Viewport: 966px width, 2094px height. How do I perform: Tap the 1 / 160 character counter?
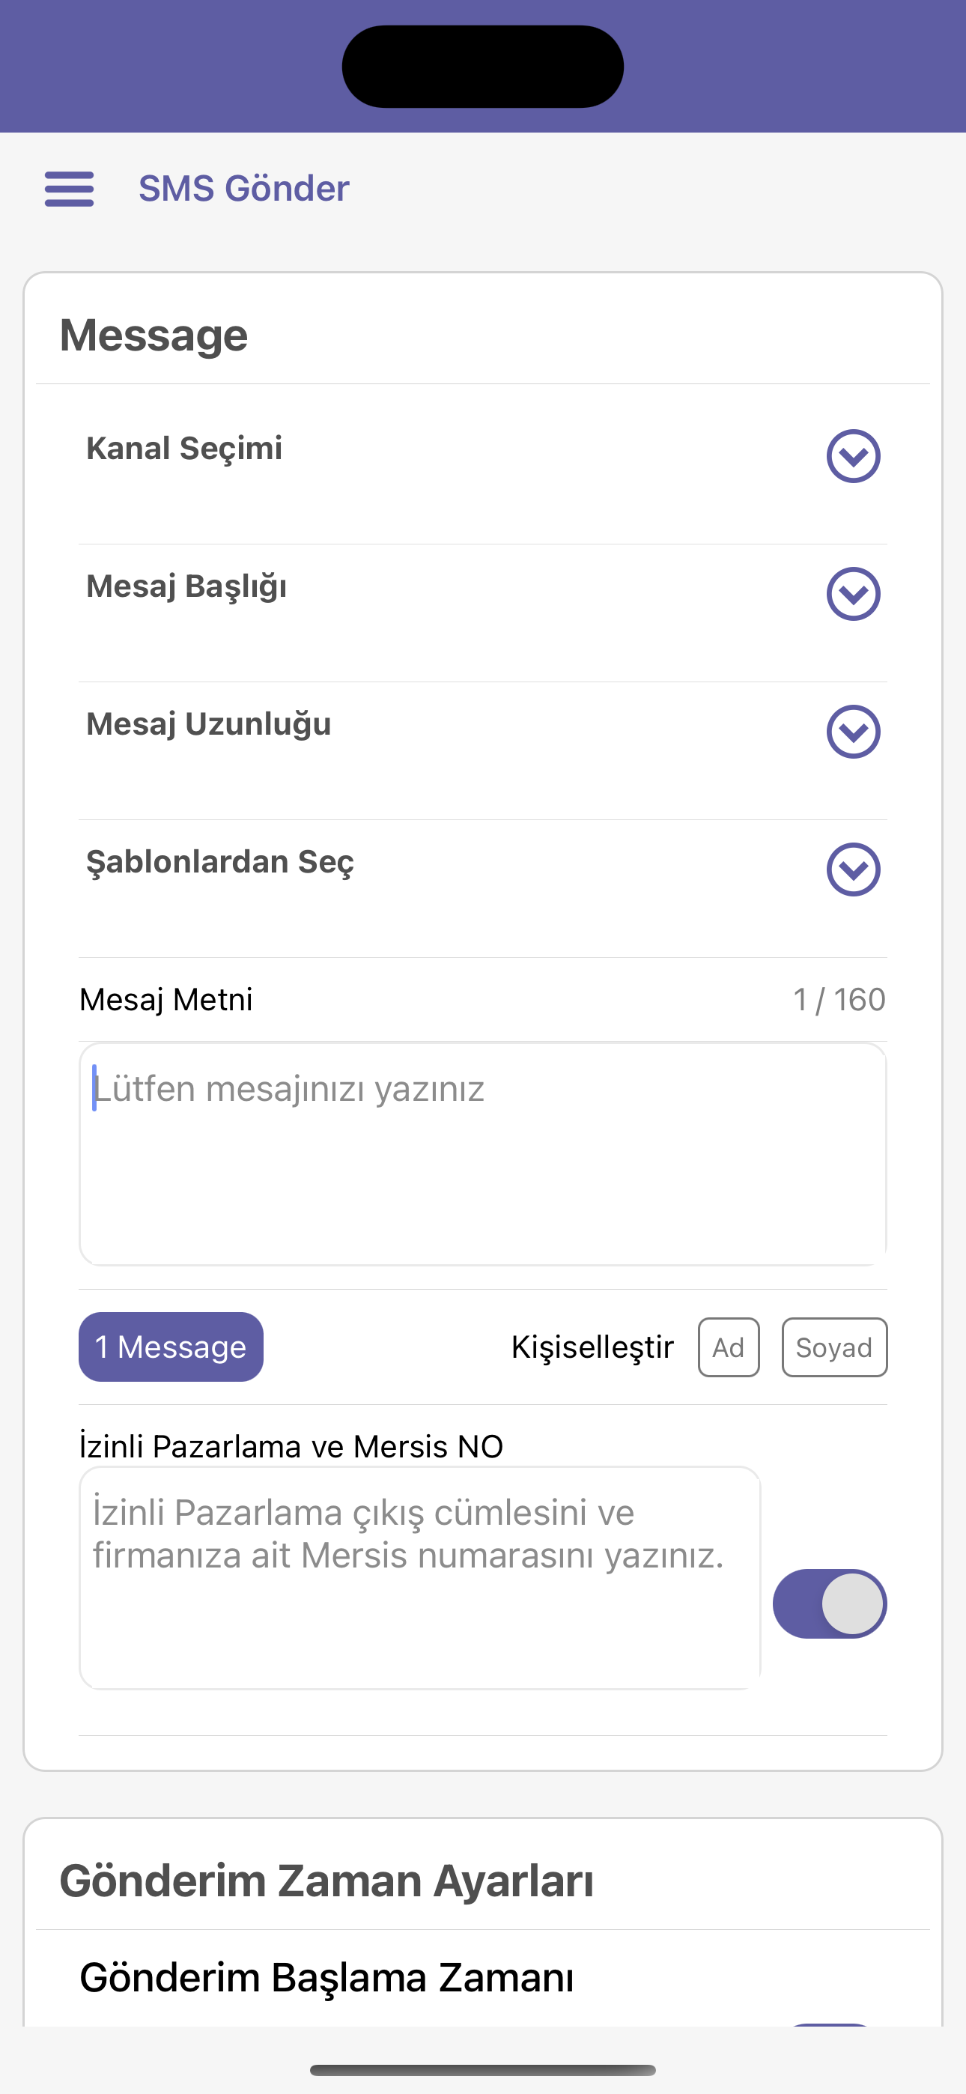tap(839, 999)
